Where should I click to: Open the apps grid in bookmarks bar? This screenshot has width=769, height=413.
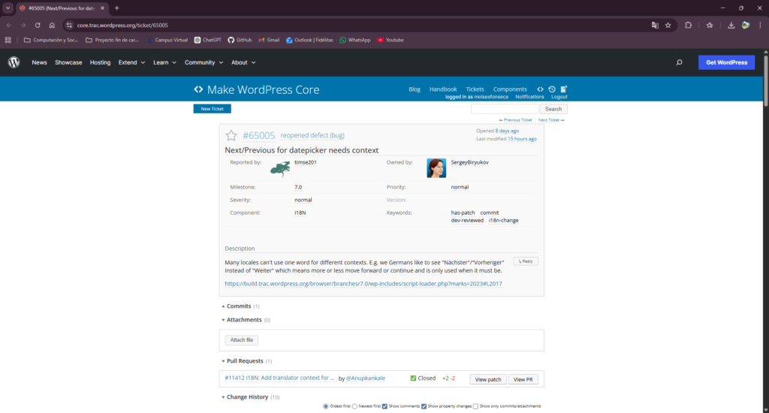click(x=8, y=41)
